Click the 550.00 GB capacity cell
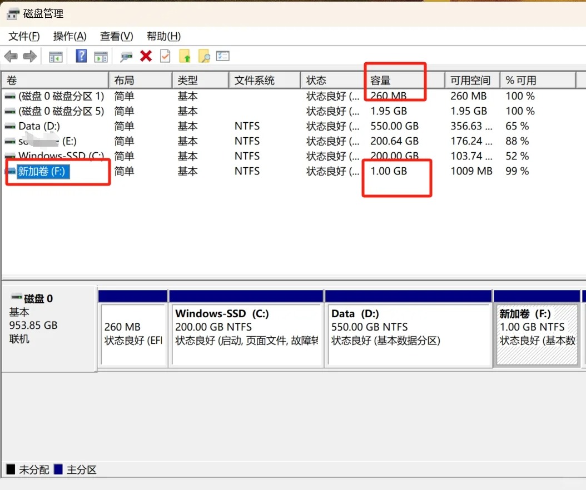 point(395,126)
